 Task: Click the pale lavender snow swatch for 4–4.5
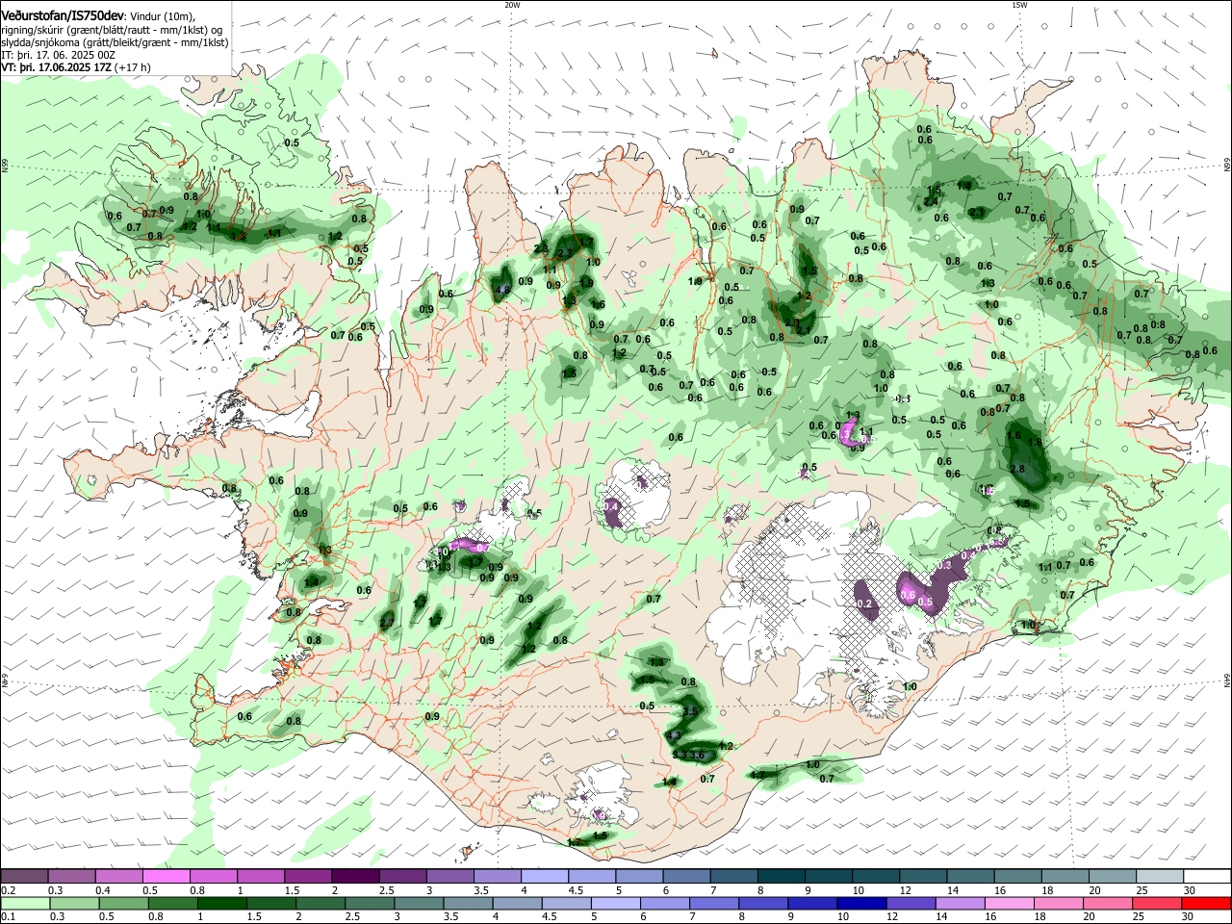[x=544, y=876]
